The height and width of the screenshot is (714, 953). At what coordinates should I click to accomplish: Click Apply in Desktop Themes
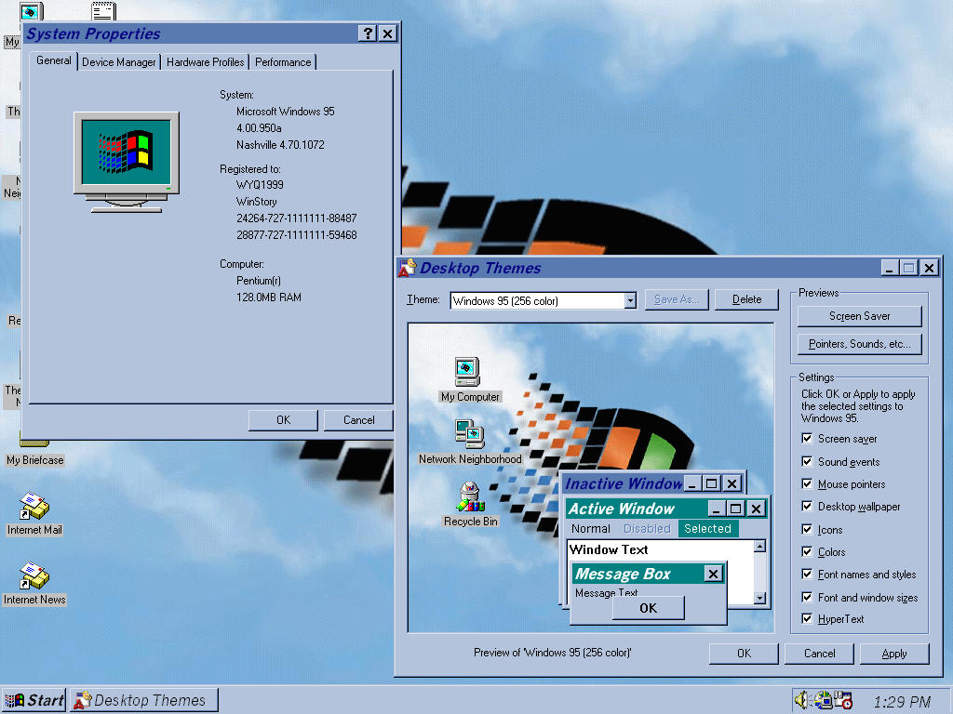coord(894,654)
